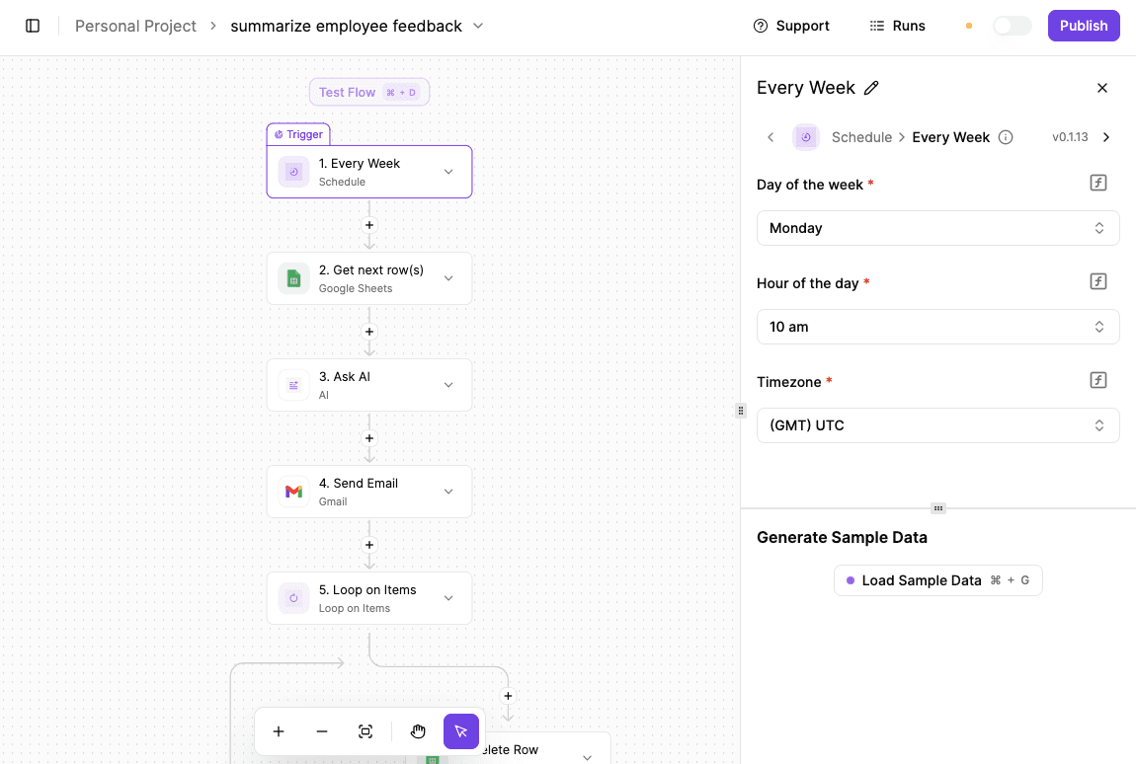Toggle dynamic value for Hour of the day
The image size is (1136, 764).
pos(1097,281)
